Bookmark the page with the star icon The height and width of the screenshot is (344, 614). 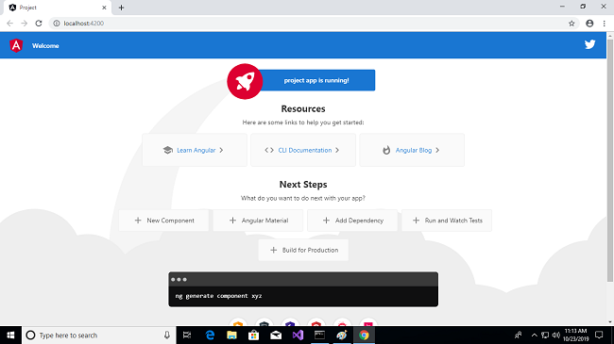coord(571,24)
